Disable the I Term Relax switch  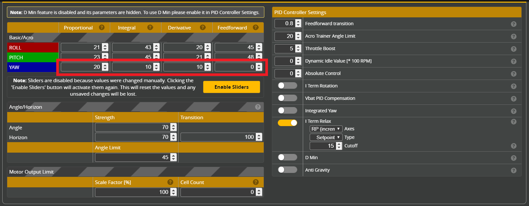tap(287, 123)
